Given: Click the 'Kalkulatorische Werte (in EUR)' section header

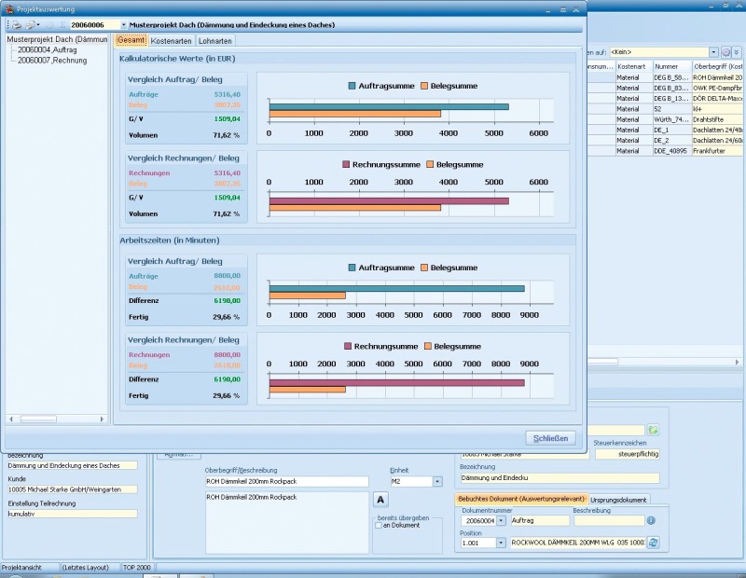Looking at the screenshot, I should click(177, 59).
